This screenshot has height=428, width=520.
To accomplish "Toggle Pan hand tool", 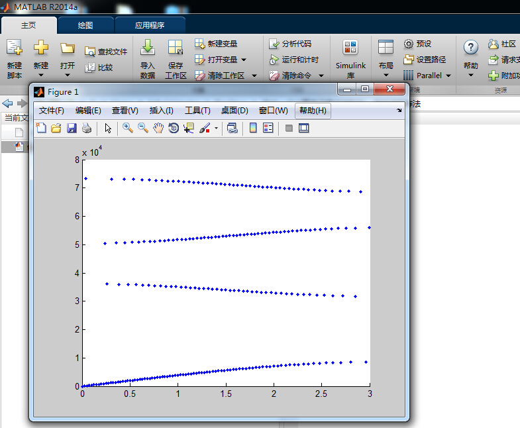I will coord(158,128).
